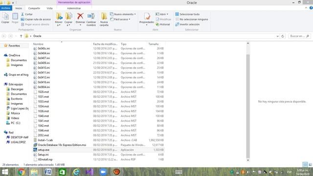Click the Modificar command
Screen dimensions: 313x176
(x=163, y=20)
